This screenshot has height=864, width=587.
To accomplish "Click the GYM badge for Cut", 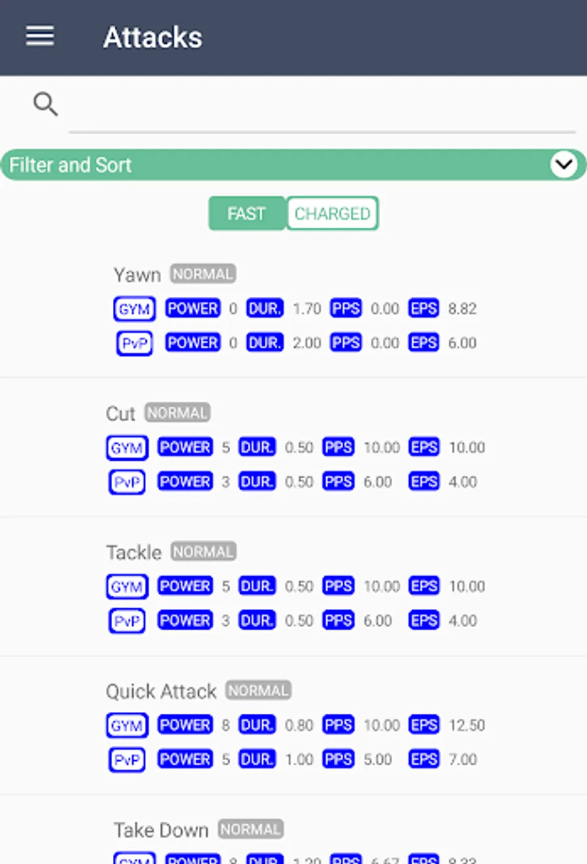I will click(x=127, y=448).
